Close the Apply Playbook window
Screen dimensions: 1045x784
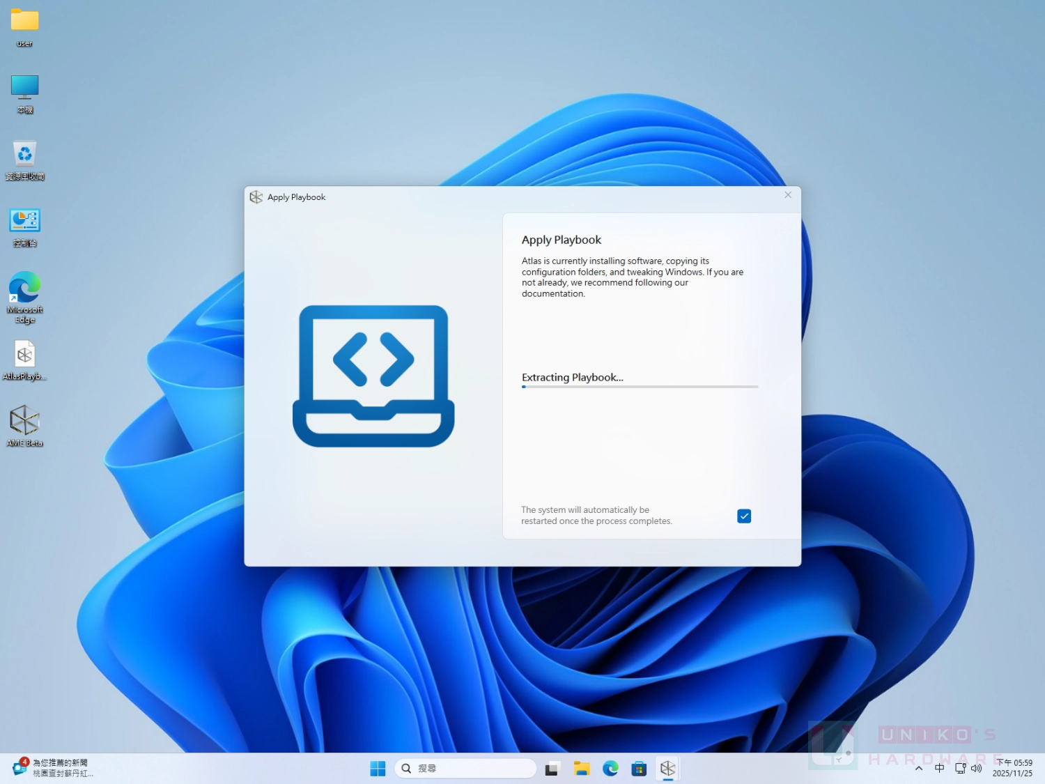tap(788, 195)
